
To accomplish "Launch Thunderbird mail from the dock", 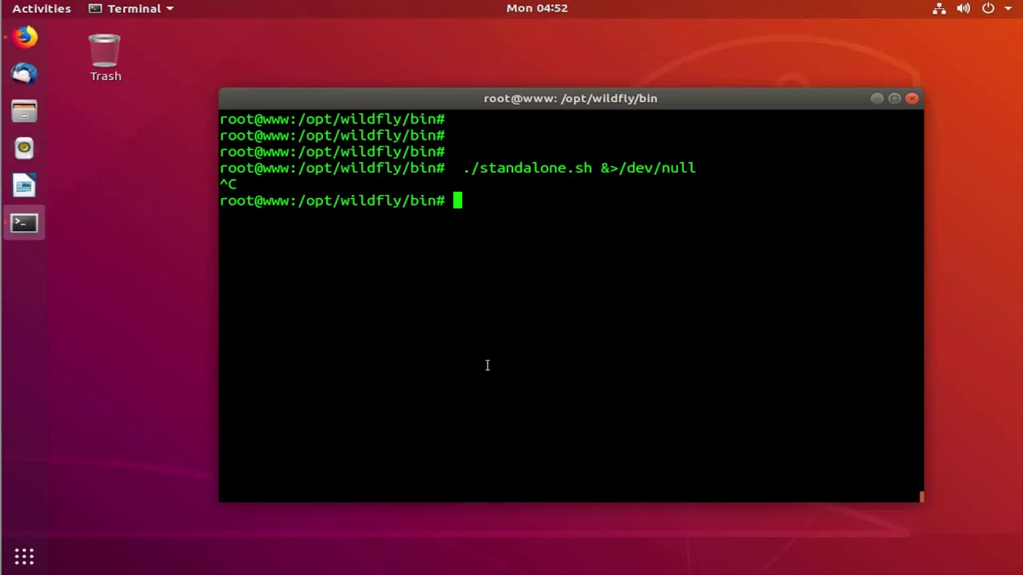I will pyautogui.click(x=24, y=74).
